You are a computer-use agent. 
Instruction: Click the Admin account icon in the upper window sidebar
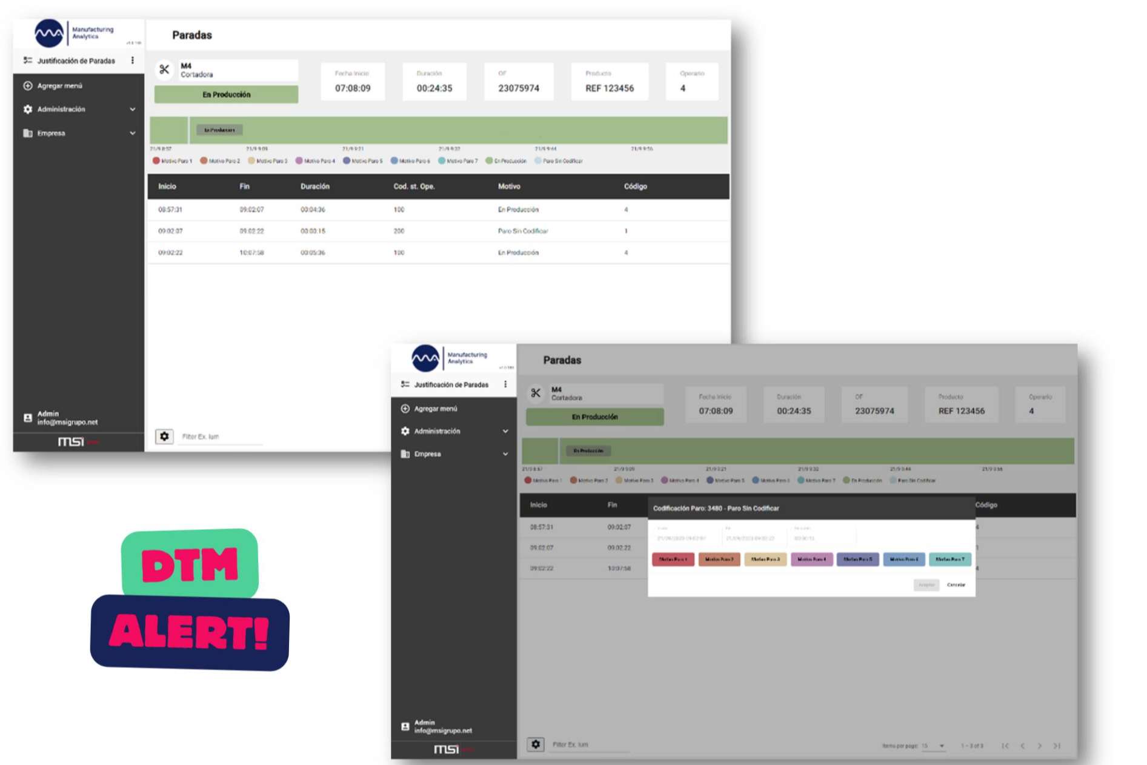point(28,418)
